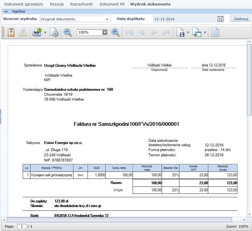Open the print options dropdown arrow
Viewport: 252px width, 231px height.
point(45,32)
